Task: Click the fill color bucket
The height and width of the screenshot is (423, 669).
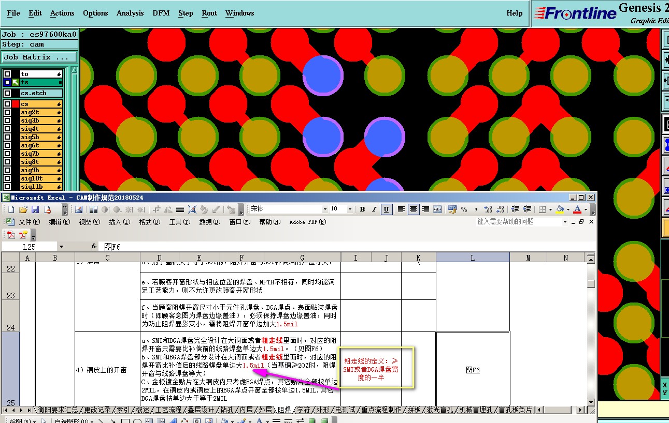Action: pos(560,209)
